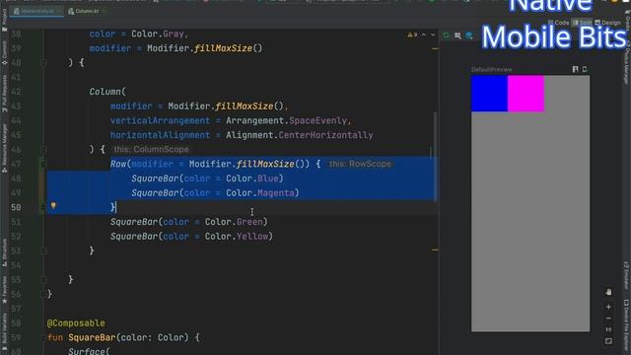Go to next highlighted problem arrow
The height and width of the screenshot is (355, 631).
433,35
